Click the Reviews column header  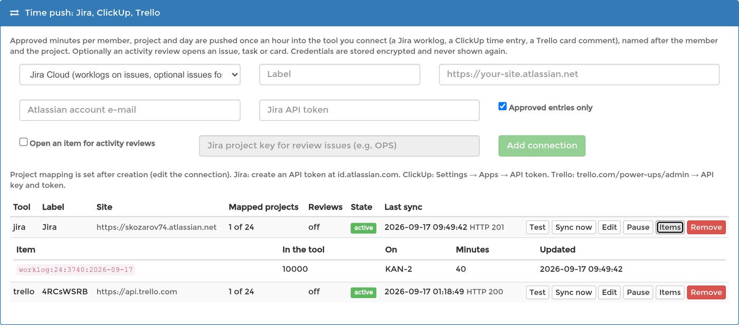tap(325, 207)
